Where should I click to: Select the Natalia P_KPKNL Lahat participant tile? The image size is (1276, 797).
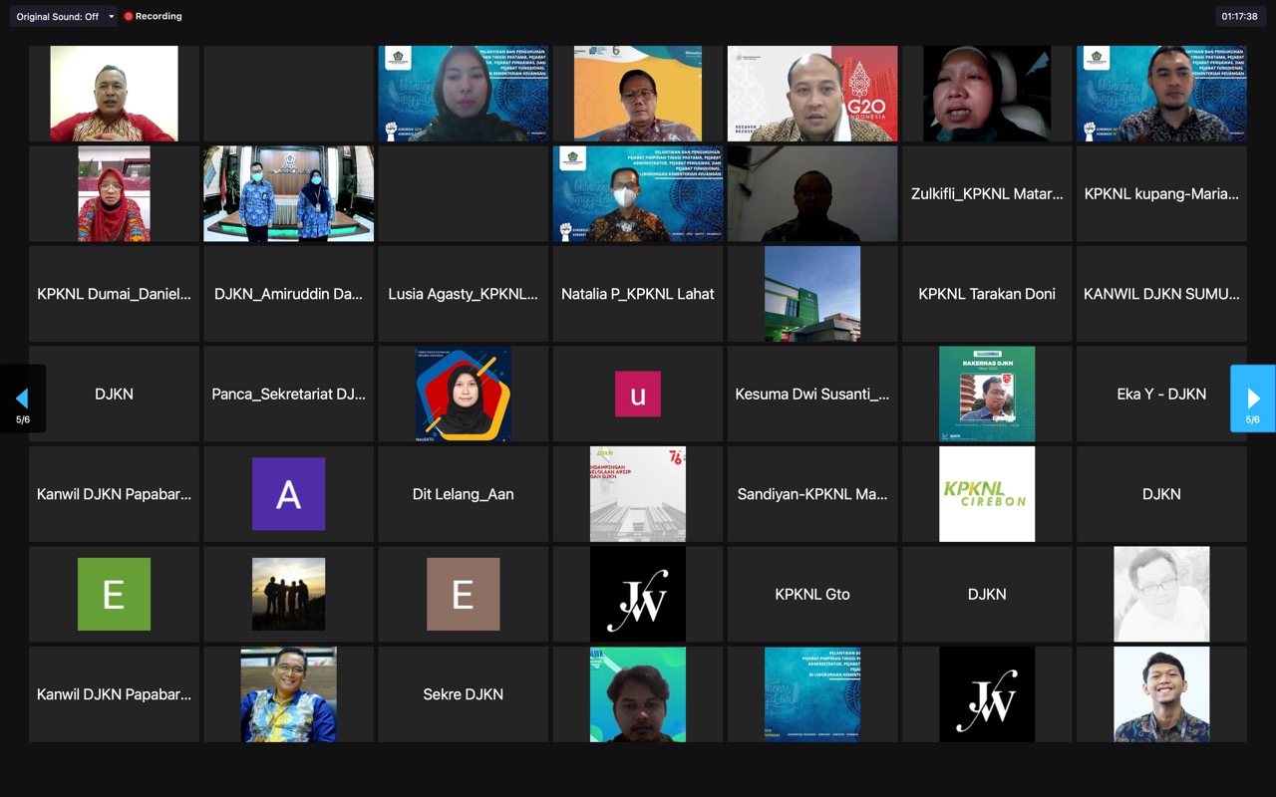pyautogui.click(x=638, y=294)
